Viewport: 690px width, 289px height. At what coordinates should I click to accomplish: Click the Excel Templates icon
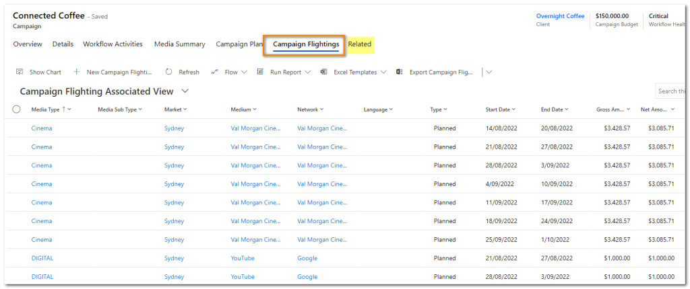click(324, 72)
